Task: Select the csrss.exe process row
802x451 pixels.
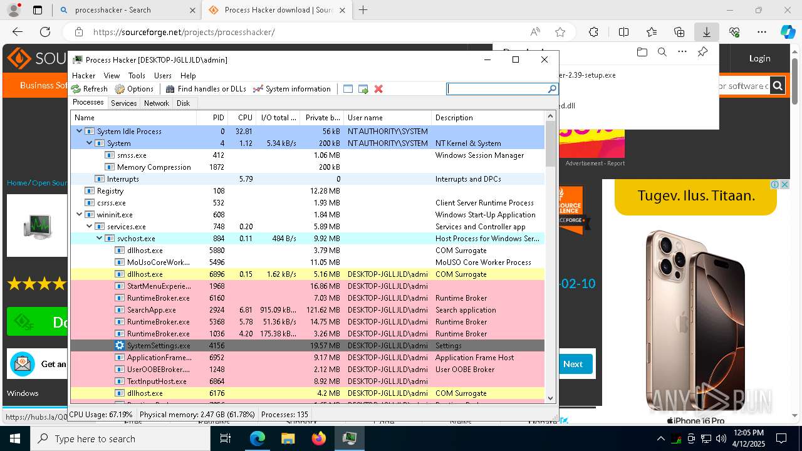Action: [307, 203]
